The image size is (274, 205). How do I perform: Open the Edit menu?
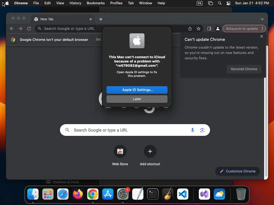pyautogui.click(x=47, y=3)
